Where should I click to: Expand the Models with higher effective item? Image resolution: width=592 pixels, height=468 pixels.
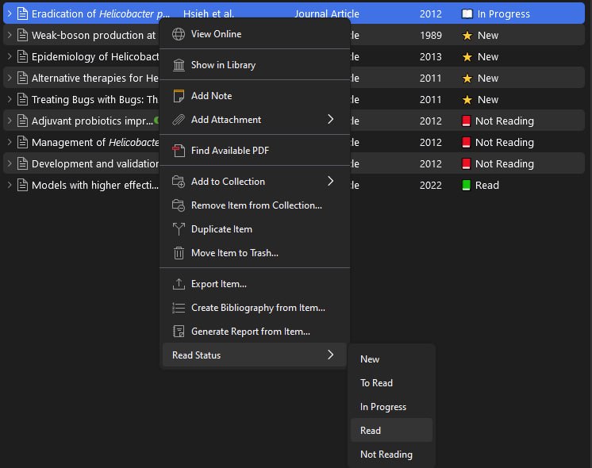click(x=10, y=186)
